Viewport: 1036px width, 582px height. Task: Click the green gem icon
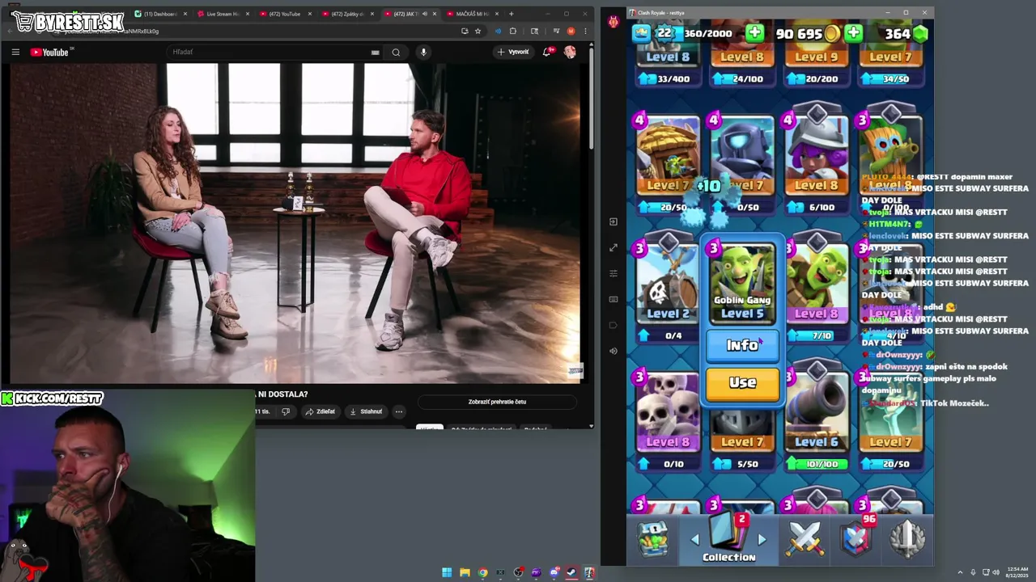pos(919,33)
